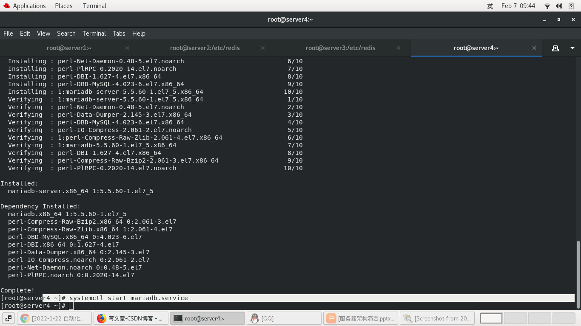The width and height of the screenshot is (581, 326).
Task: Open the Applications menu
Action: (30, 6)
